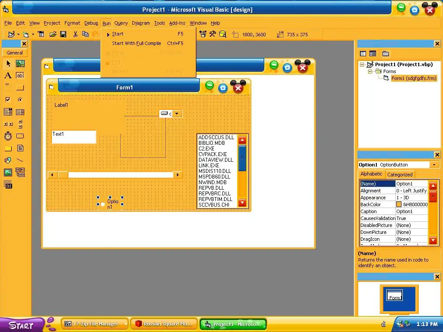Pick the Shape control in the toolbox
Screen dimensions: 443x332
8,160
